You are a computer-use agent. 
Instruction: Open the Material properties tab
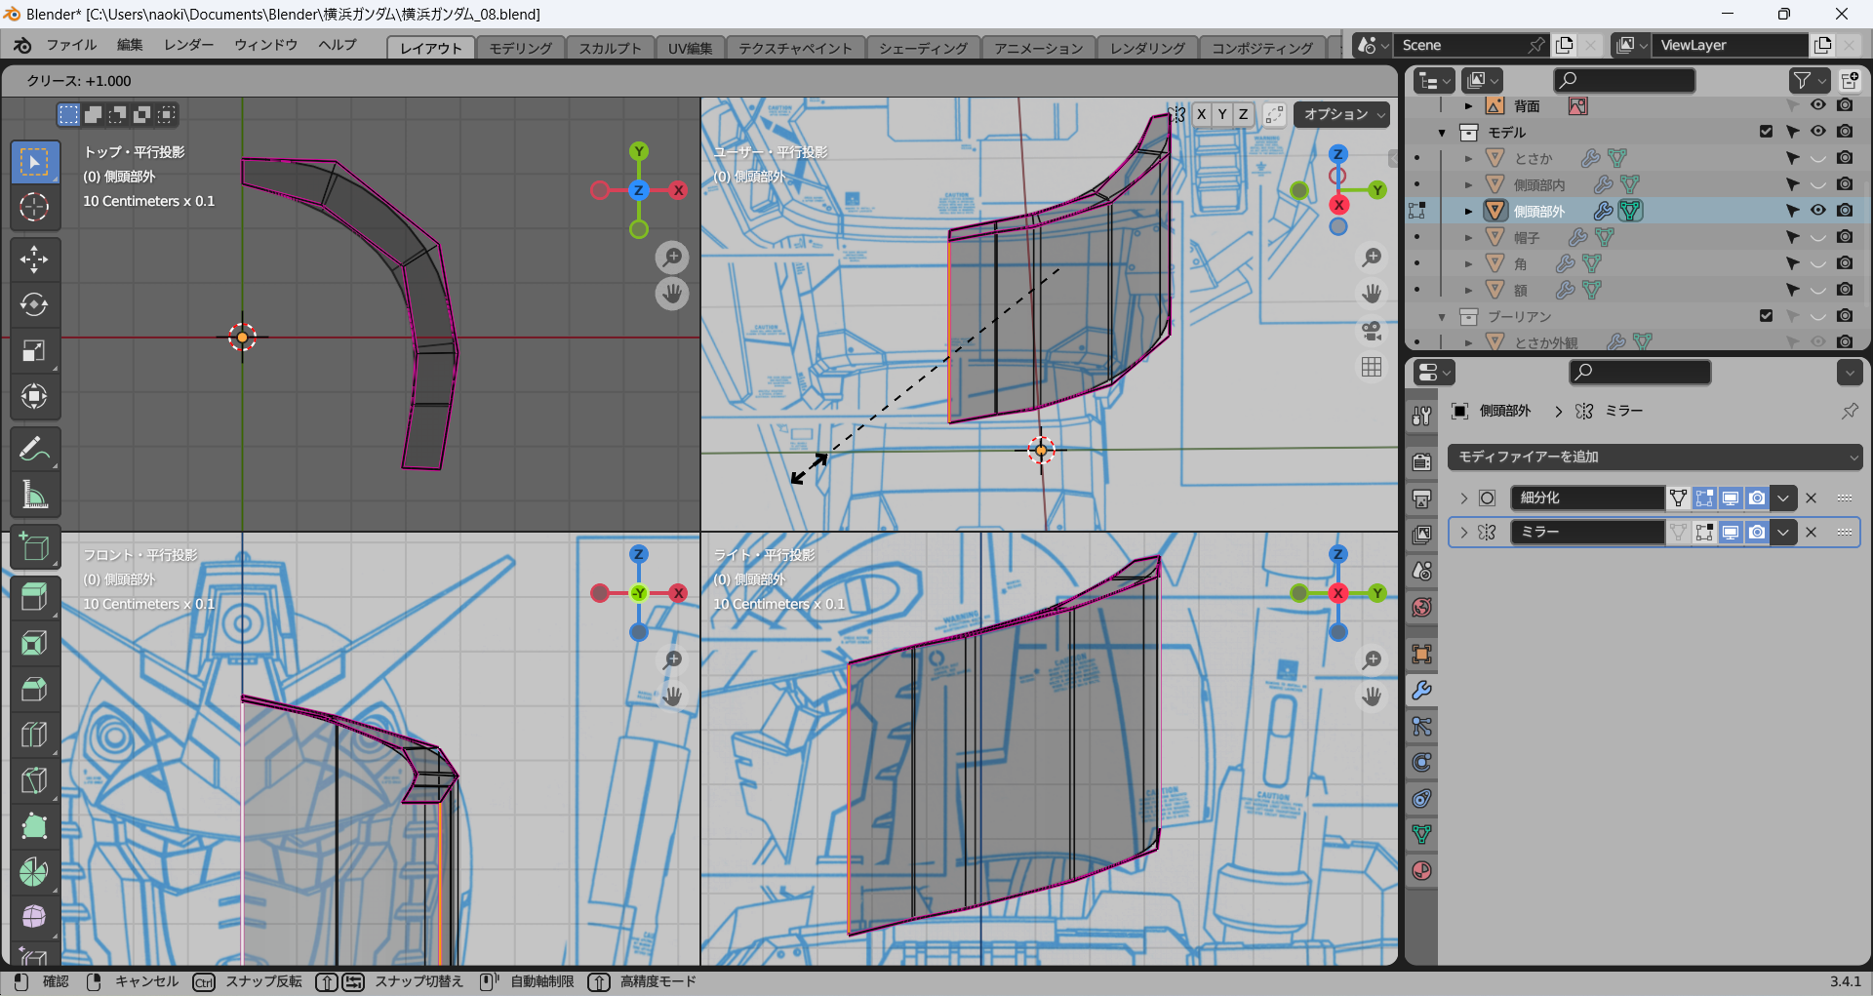1421,871
